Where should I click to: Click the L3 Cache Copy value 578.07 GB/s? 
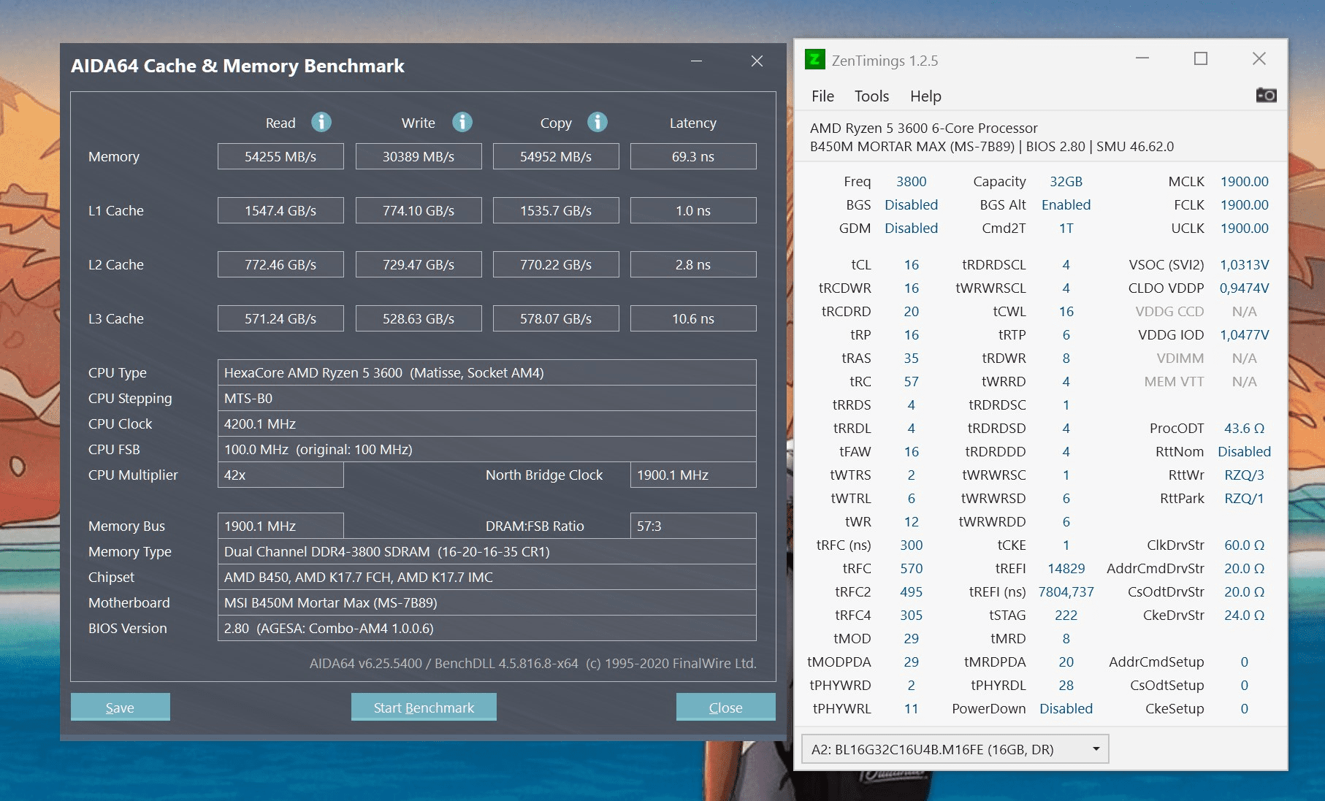[x=556, y=318]
